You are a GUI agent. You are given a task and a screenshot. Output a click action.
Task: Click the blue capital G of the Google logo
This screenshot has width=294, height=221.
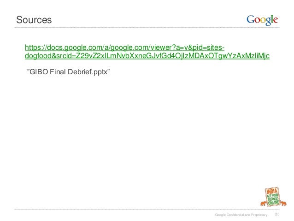click(250, 19)
